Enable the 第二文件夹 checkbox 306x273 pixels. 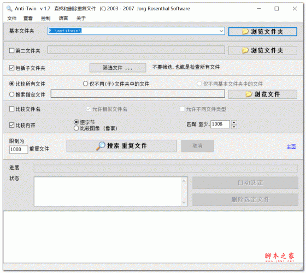coord(11,51)
